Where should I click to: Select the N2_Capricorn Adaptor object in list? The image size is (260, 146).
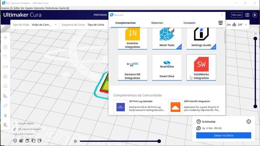pos(30,129)
